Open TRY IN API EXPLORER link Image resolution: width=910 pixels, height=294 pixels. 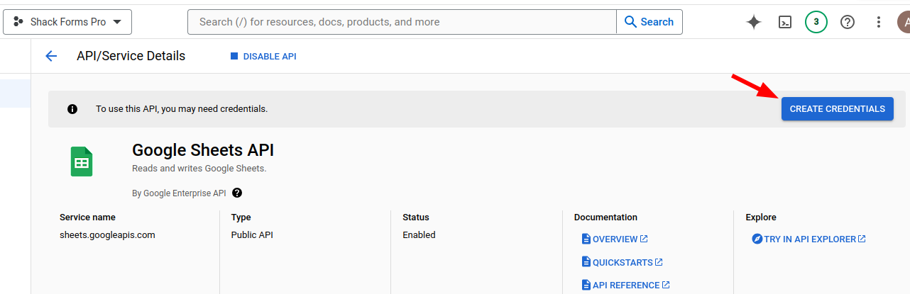pyautogui.click(x=809, y=239)
